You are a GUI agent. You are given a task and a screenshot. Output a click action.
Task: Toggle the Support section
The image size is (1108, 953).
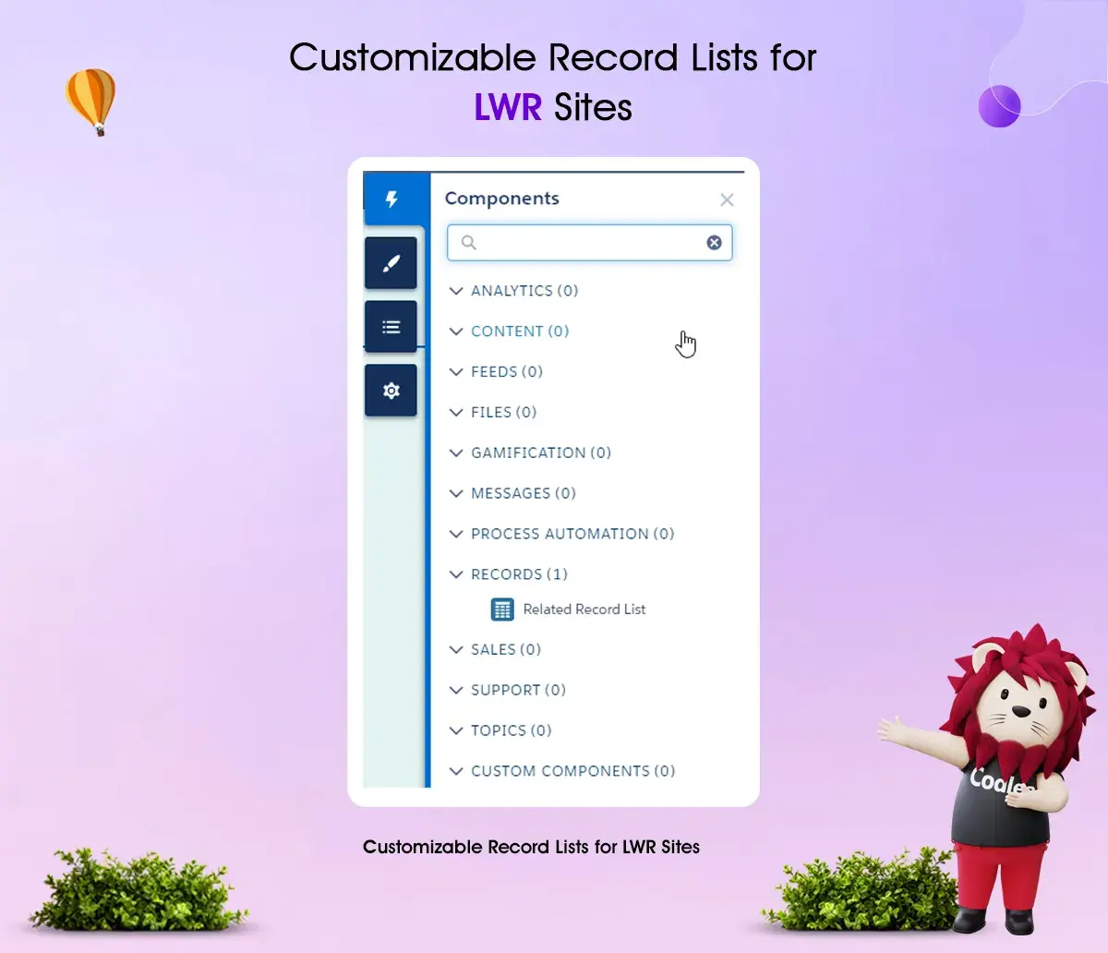(456, 691)
